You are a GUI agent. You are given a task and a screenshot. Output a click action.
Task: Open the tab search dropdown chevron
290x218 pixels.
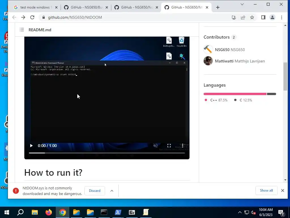point(242,4)
